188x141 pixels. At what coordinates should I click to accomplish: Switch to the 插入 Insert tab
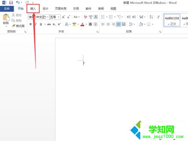(x=33, y=9)
